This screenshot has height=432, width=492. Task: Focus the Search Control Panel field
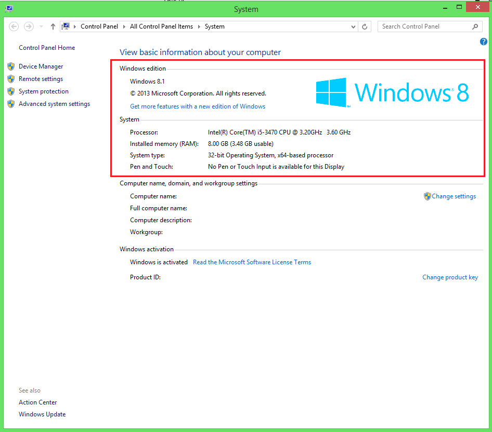tap(424, 26)
